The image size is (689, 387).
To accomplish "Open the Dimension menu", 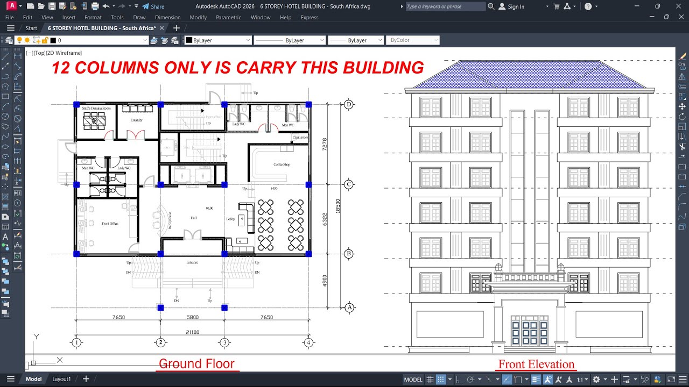I will click(167, 17).
